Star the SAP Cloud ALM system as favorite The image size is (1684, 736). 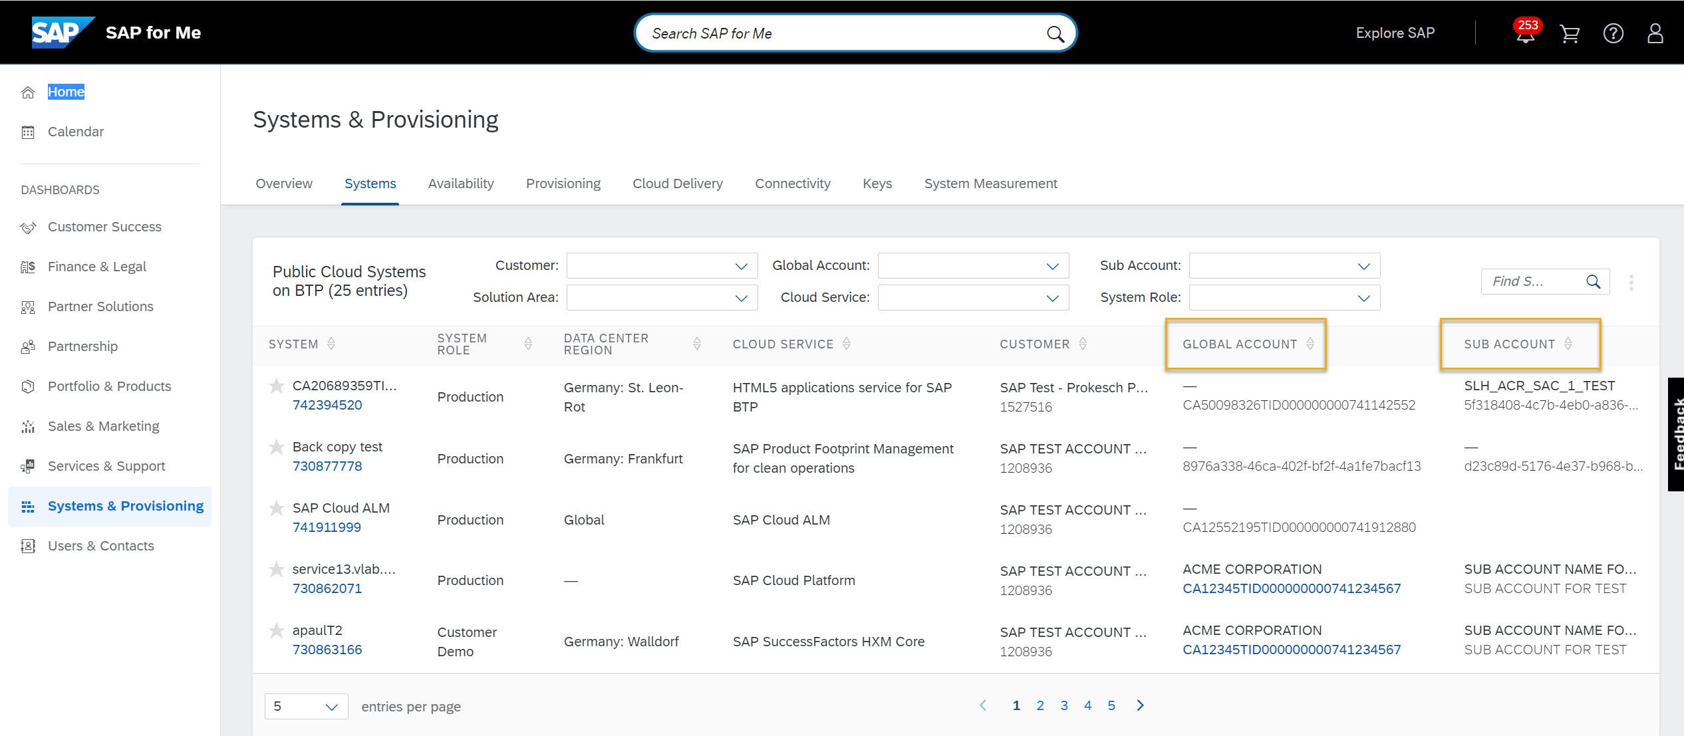pos(276,509)
